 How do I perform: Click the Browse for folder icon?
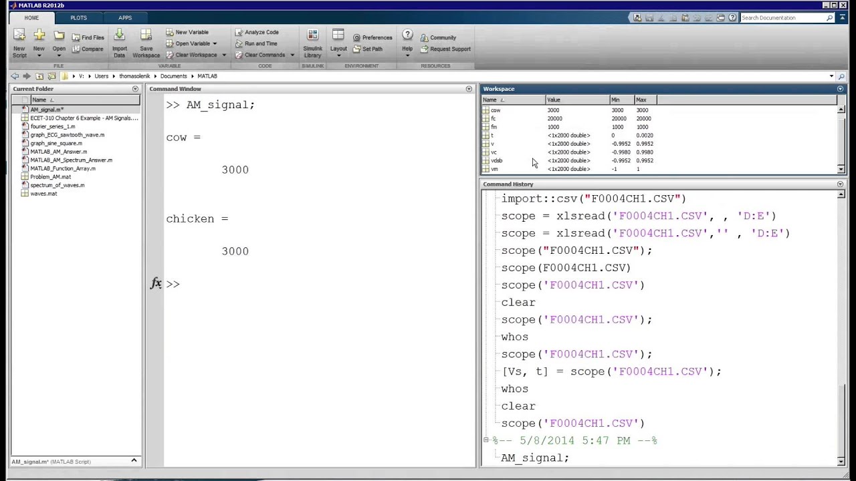[x=51, y=76]
